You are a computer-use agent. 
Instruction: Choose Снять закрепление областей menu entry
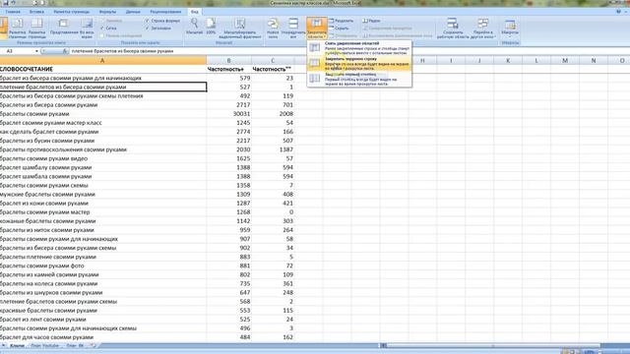(359, 48)
